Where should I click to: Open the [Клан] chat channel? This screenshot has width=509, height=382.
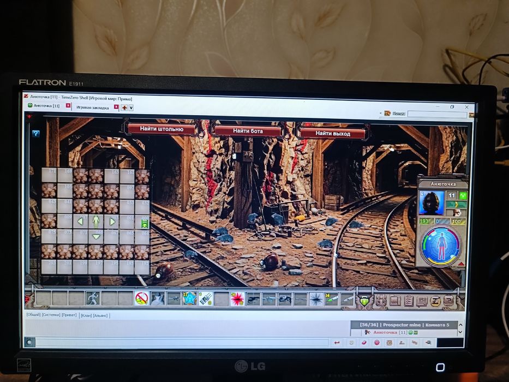click(x=86, y=315)
